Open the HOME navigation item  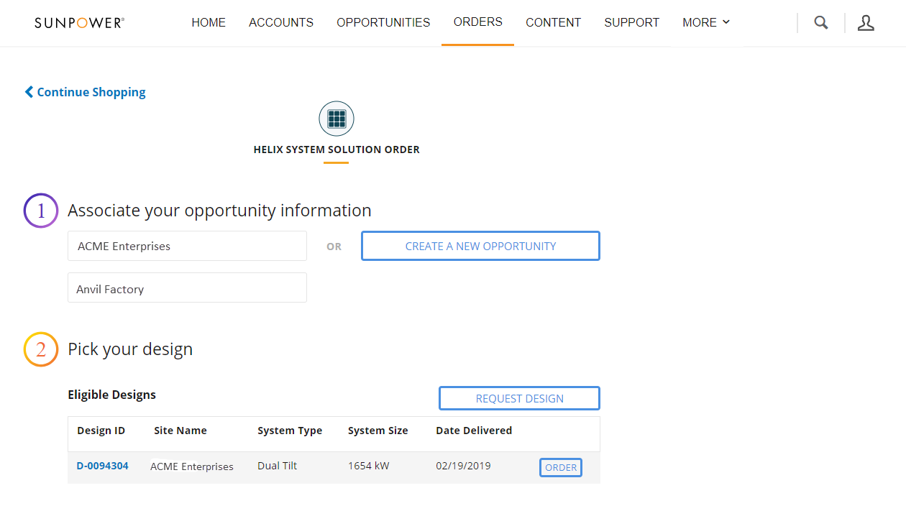point(209,22)
